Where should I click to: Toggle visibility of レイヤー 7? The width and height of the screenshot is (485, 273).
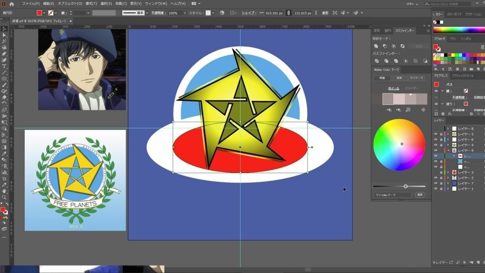click(436, 183)
